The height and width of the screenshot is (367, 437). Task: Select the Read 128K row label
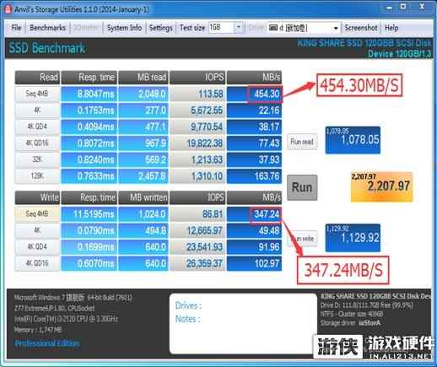(x=37, y=176)
